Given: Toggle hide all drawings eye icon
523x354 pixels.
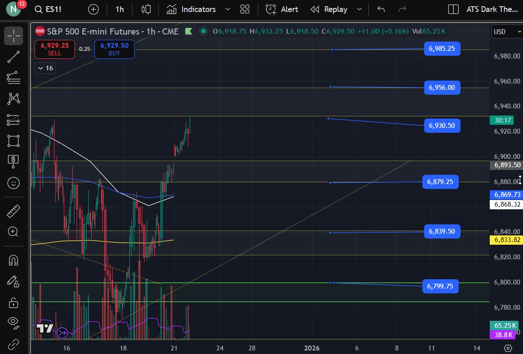Looking at the screenshot, I should tap(13, 323).
